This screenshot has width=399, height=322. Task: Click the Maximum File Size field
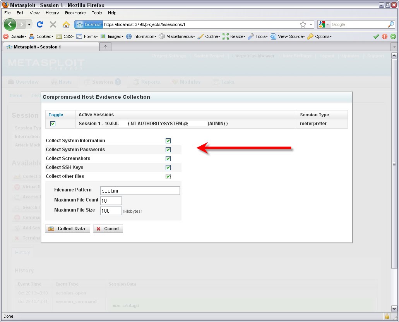click(x=111, y=211)
